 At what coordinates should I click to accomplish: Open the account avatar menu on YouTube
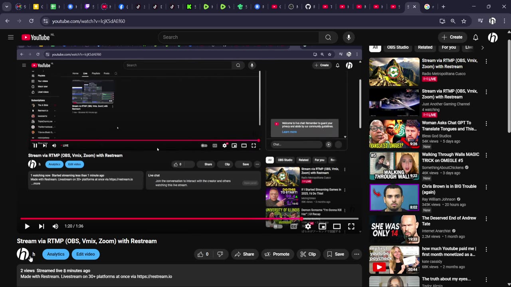[x=493, y=37]
